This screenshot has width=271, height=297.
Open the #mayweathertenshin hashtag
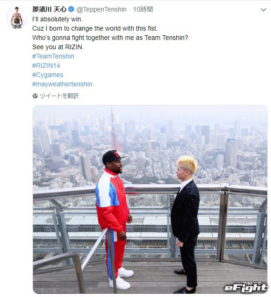pos(62,84)
